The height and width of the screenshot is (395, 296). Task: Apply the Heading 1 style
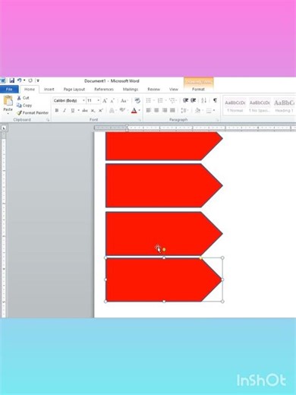click(x=284, y=106)
